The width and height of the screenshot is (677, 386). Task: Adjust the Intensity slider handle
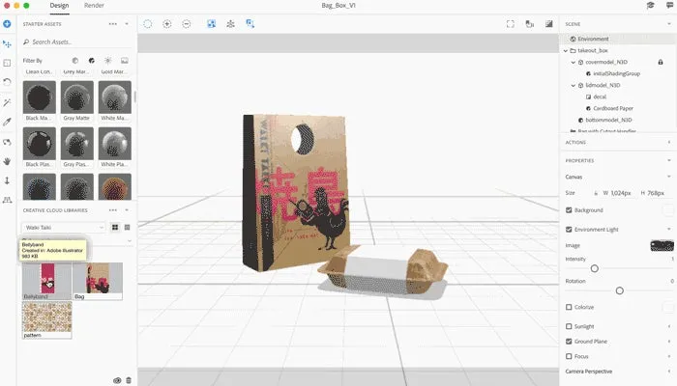coord(595,269)
